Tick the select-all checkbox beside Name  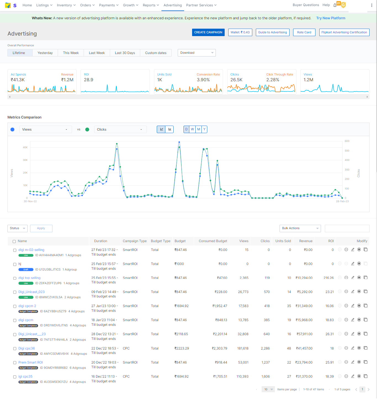pyautogui.click(x=14, y=241)
